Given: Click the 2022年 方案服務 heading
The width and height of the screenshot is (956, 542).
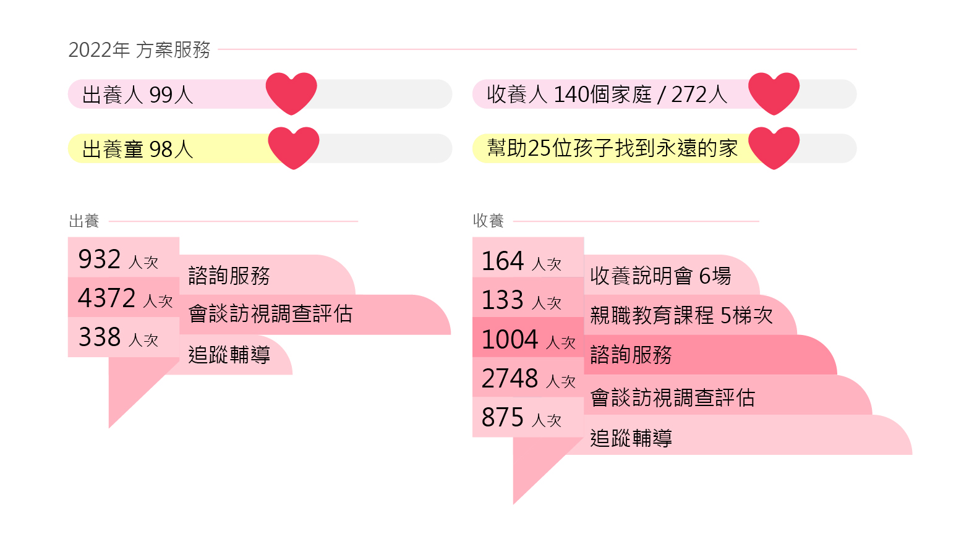Looking at the screenshot, I should [x=139, y=49].
